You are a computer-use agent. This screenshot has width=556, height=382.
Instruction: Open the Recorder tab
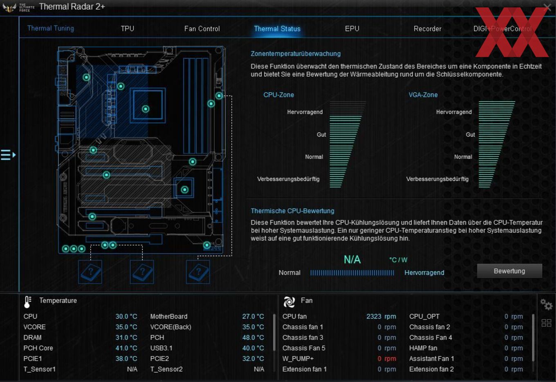pyautogui.click(x=428, y=29)
